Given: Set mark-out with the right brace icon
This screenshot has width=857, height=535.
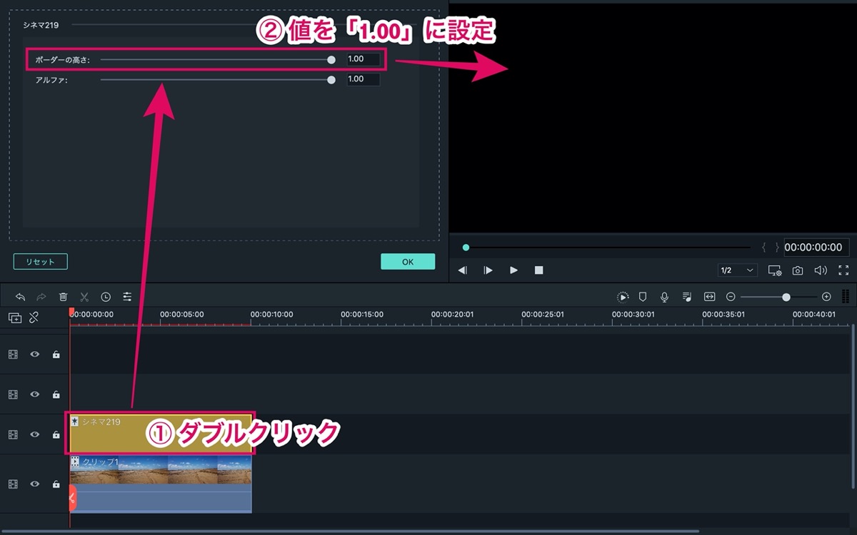Looking at the screenshot, I should click(777, 248).
